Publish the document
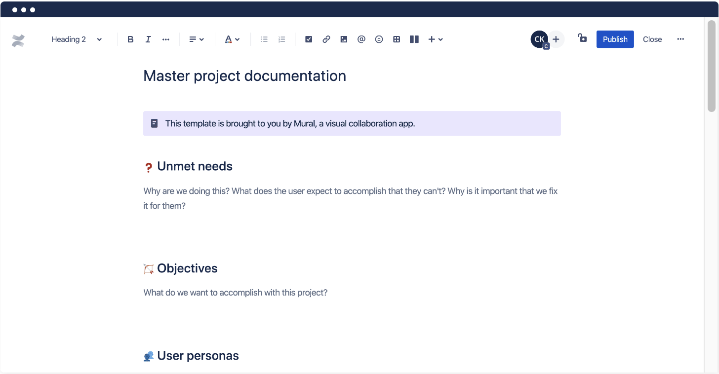This screenshot has height=374, width=719. click(x=615, y=39)
